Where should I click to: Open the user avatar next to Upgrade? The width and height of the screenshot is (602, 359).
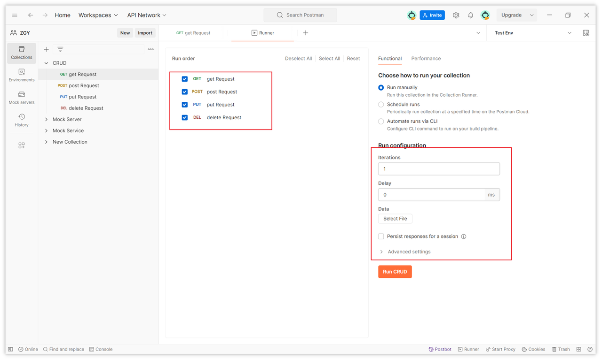click(485, 15)
